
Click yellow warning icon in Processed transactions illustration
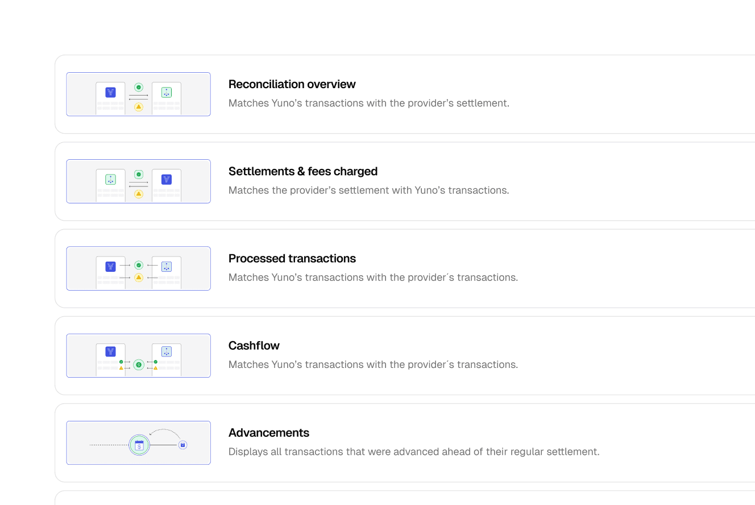(139, 278)
